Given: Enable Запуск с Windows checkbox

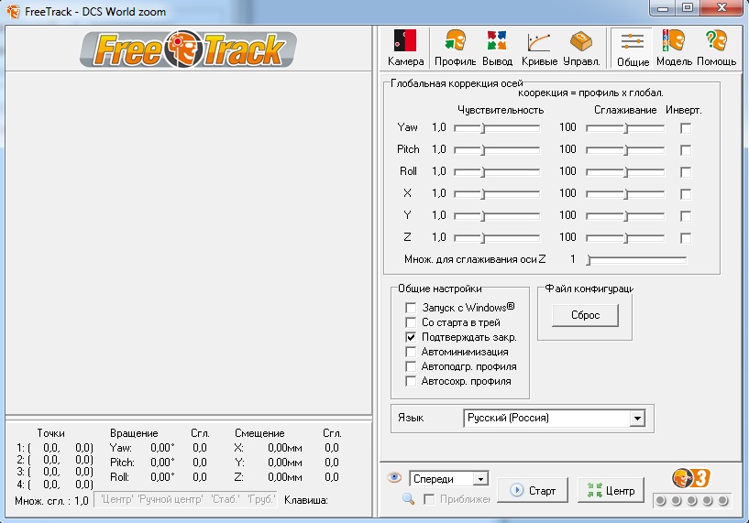Looking at the screenshot, I should point(411,308).
